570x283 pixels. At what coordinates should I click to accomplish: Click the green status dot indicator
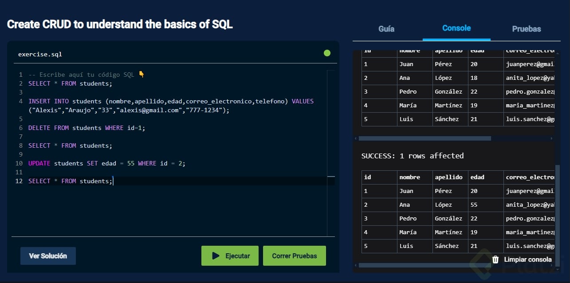click(x=327, y=53)
